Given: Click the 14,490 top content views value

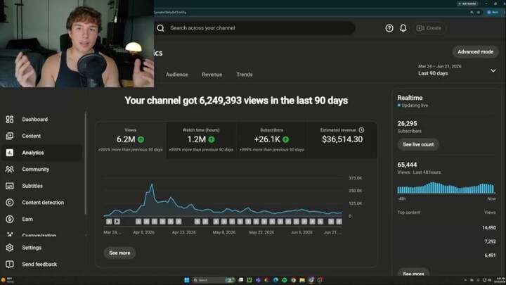Looking at the screenshot, I should click(x=489, y=228).
